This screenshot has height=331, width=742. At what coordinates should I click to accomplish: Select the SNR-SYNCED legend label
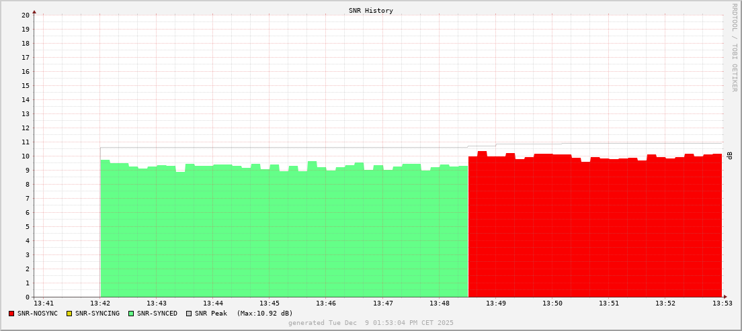click(157, 314)
